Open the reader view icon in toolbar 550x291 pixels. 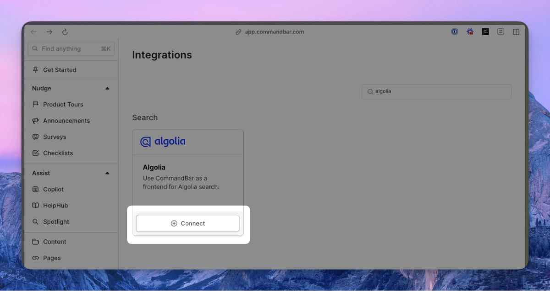[x=500, y=32]
